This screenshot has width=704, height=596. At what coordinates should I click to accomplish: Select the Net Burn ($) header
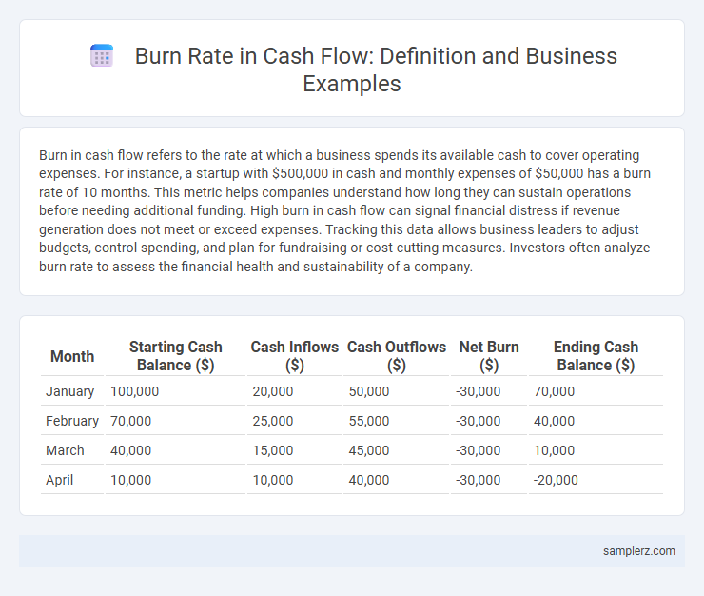489,356
